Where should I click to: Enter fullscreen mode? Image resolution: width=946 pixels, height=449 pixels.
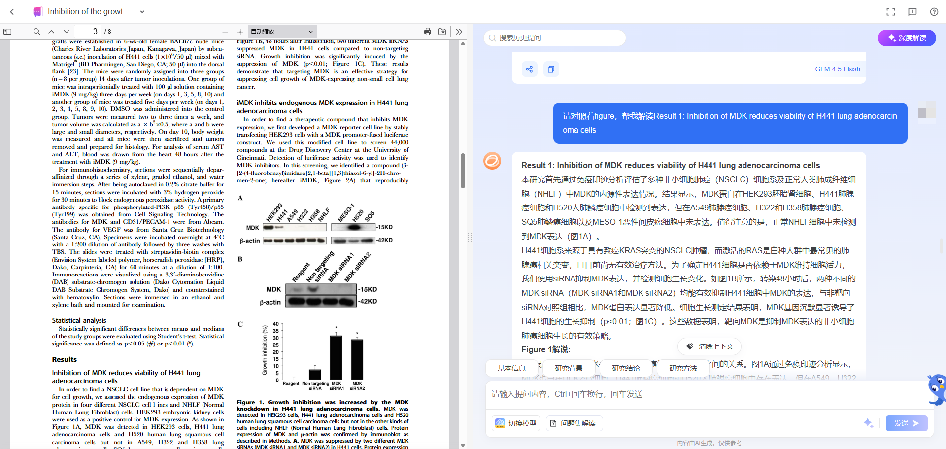tap(891, 12)
